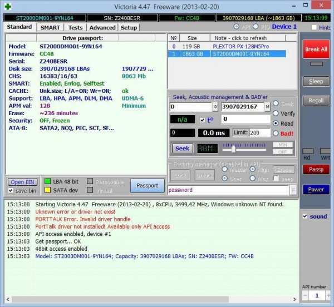This screenshot has height=307, width=334.
Task: Select the PLEXTOR PX-128M5Pro drive row
Action: click(227, 46)
